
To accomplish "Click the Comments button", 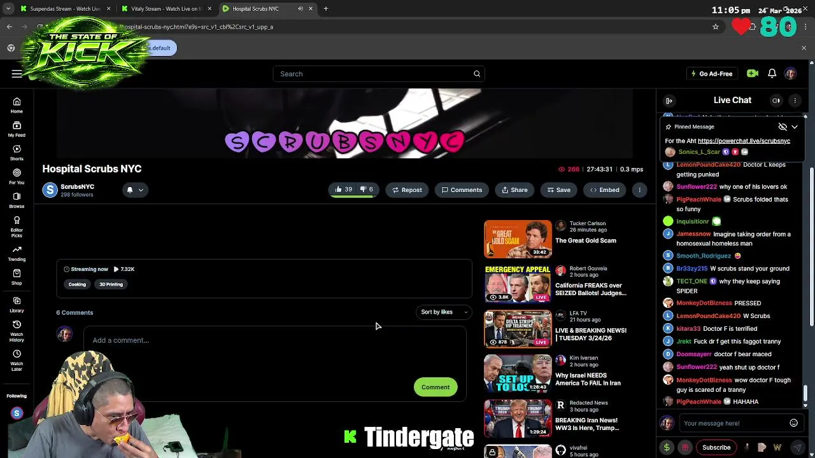I will click(462, 190).
